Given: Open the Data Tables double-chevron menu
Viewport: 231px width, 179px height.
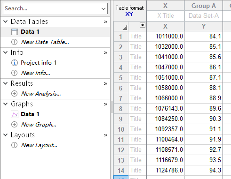Looking at the screenshot, I should click(105, 22).
